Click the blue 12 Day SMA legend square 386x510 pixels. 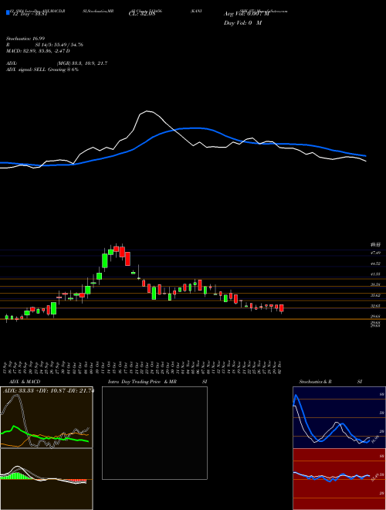(8, 12)
